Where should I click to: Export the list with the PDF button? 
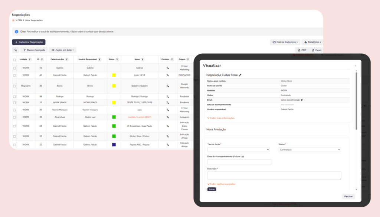[x=302, y=50]
